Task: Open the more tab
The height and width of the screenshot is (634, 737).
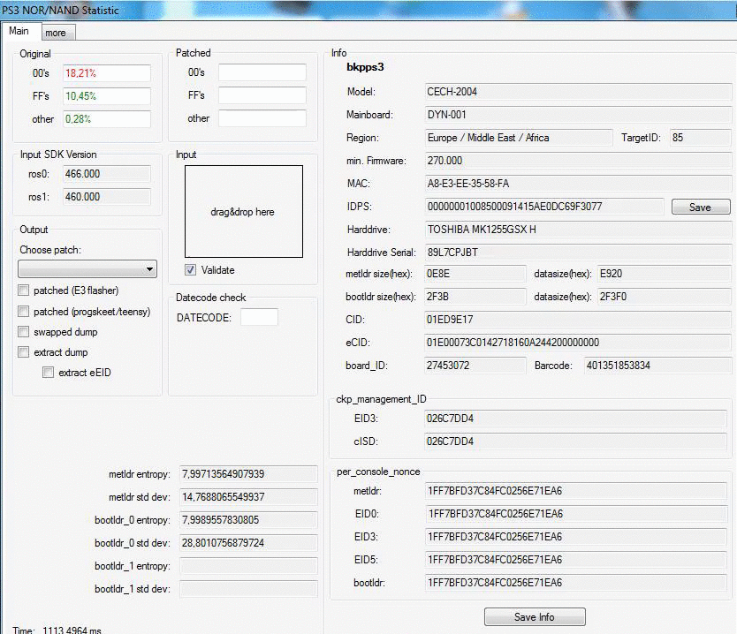Action: (57, 33)
